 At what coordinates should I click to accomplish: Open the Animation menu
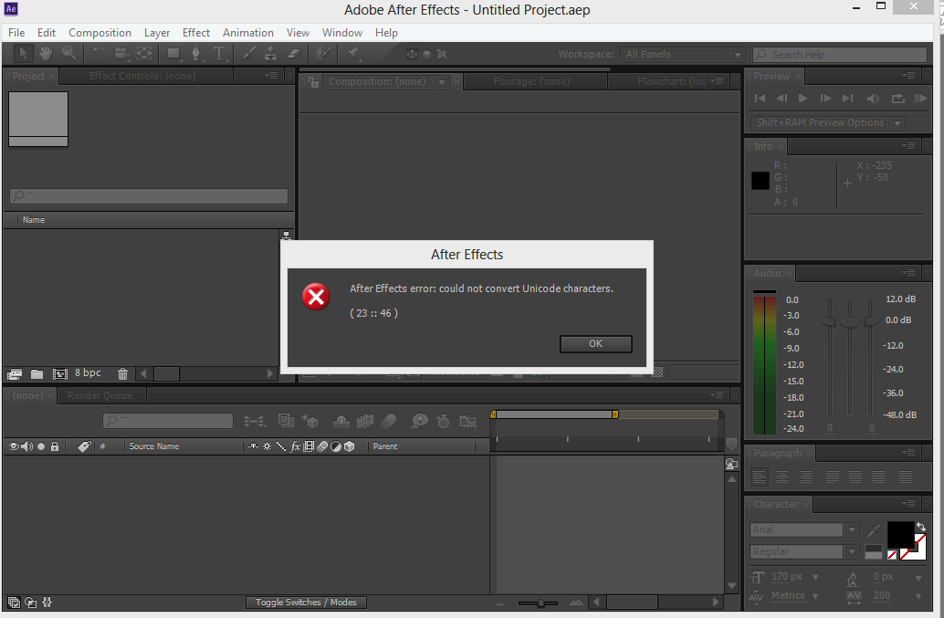(248, 33)
